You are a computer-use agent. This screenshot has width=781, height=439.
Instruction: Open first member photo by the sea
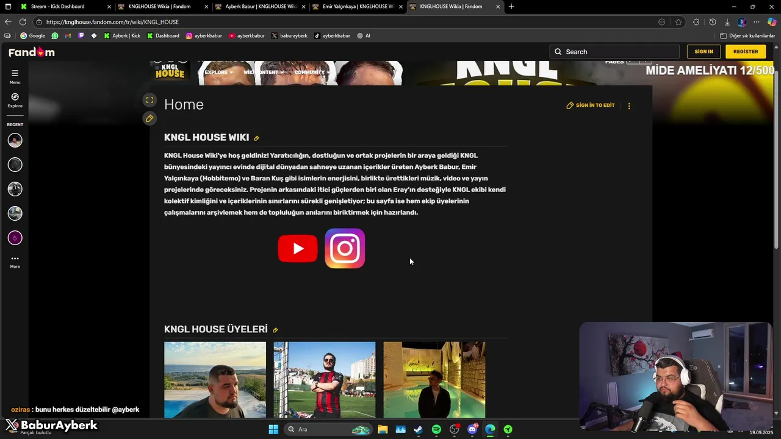point(215,380)
